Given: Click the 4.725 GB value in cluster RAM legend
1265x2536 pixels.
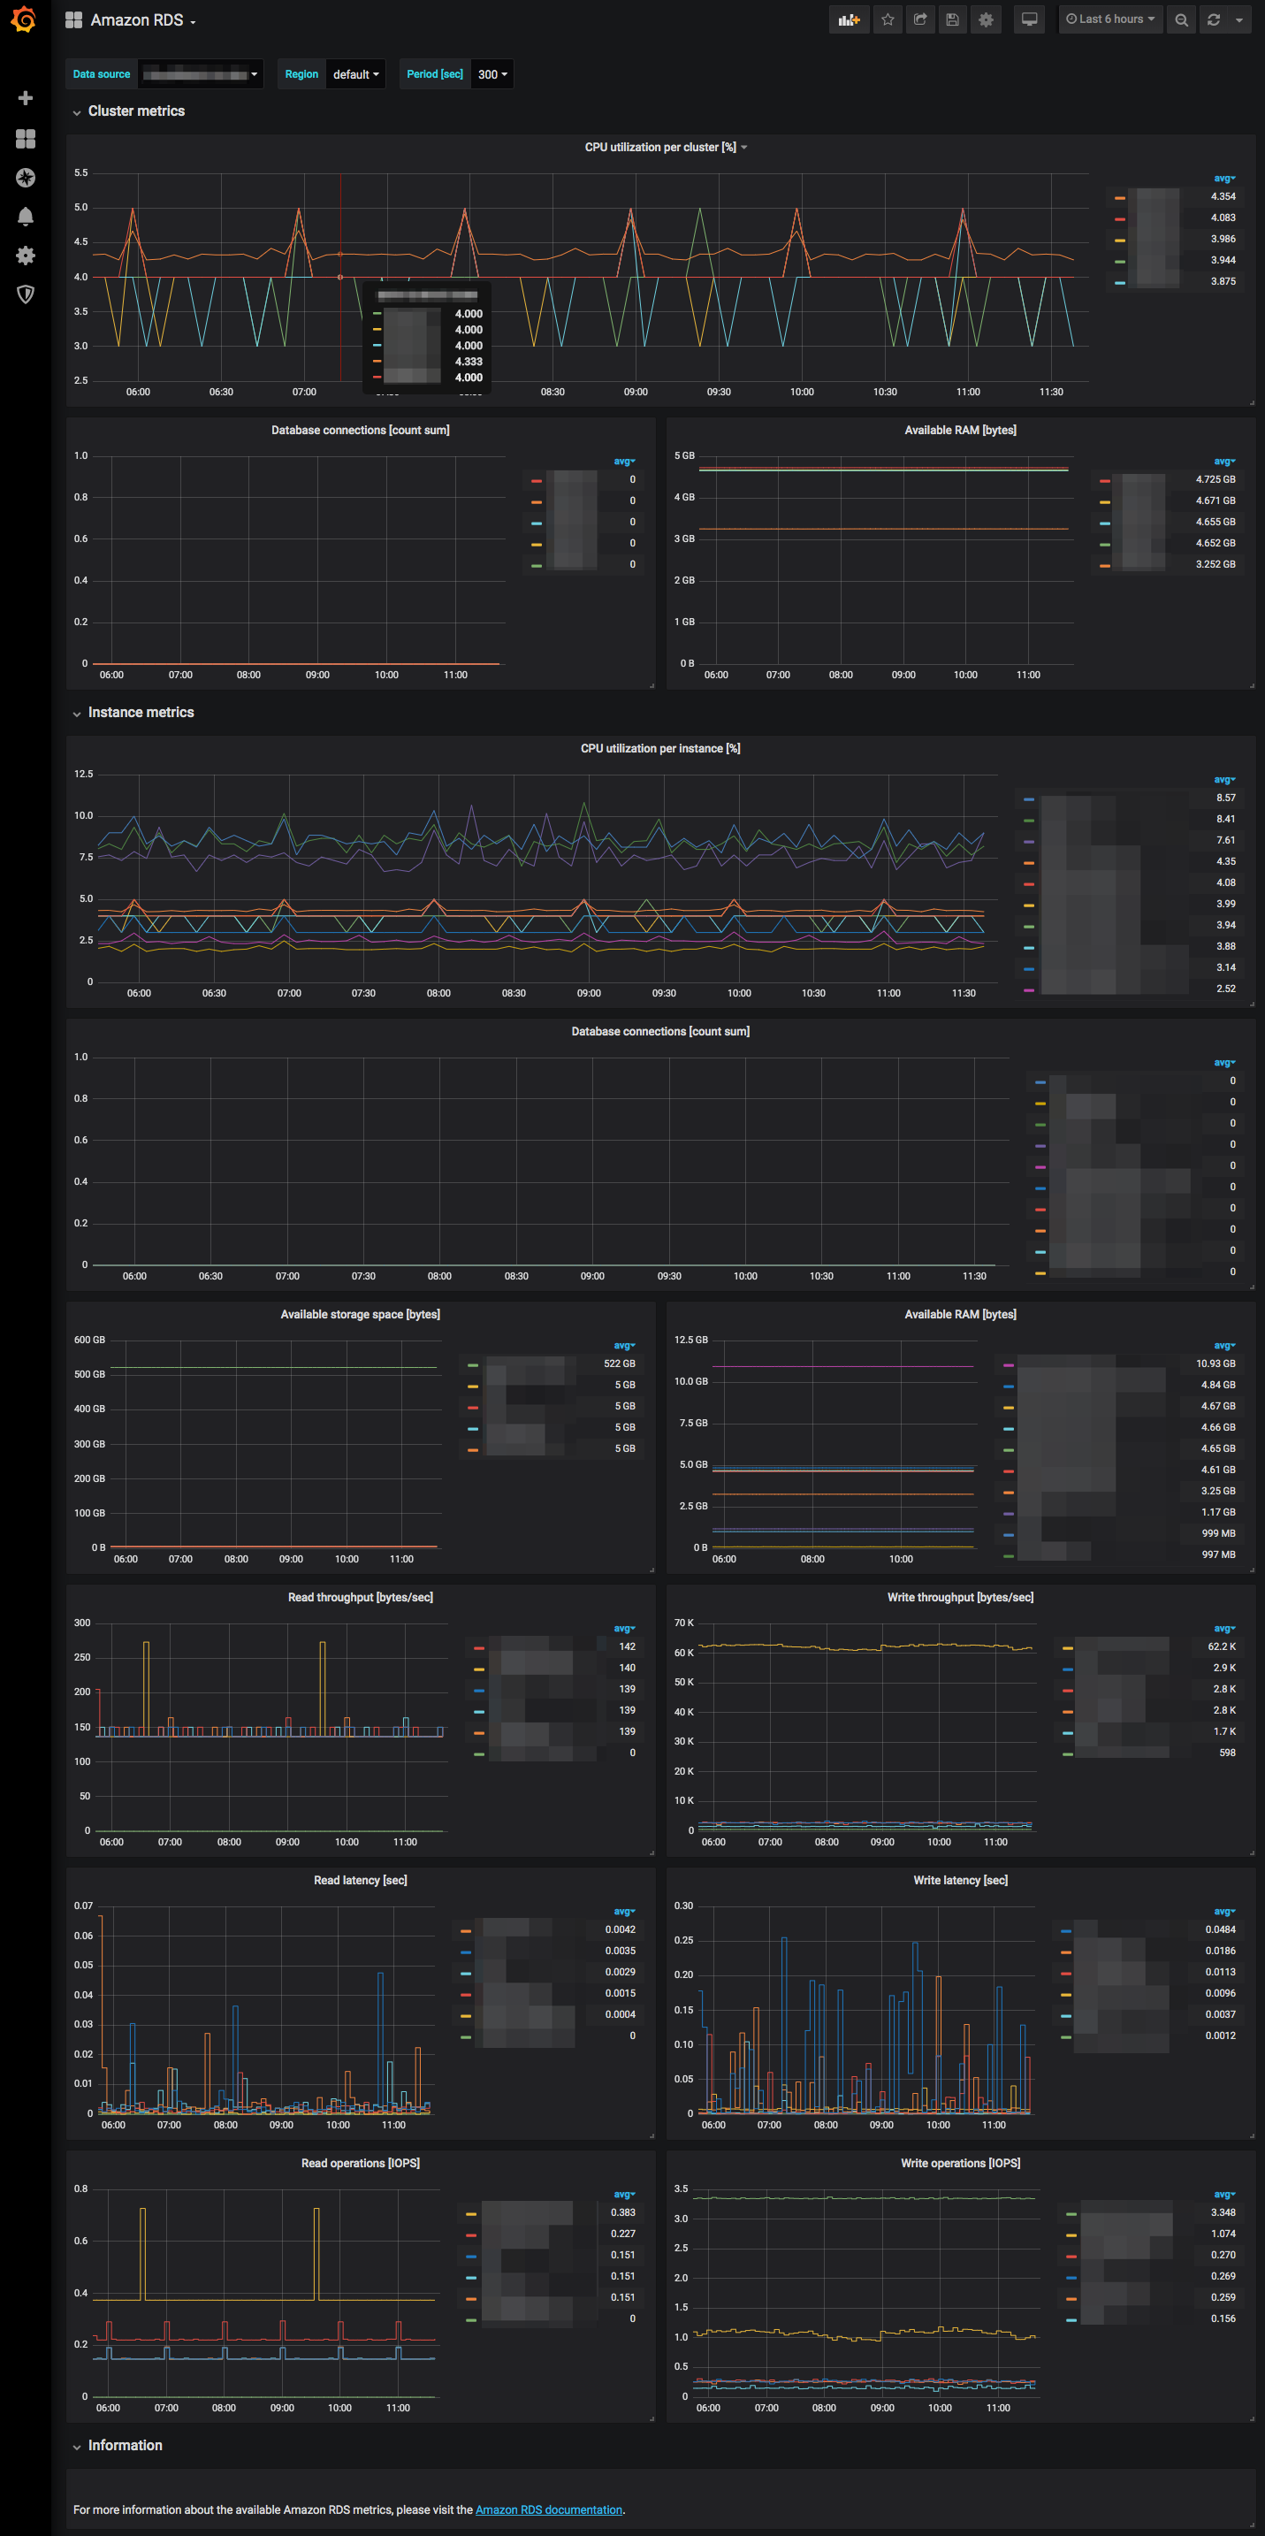Looking at the screenshot, I should click(1215, 480).
